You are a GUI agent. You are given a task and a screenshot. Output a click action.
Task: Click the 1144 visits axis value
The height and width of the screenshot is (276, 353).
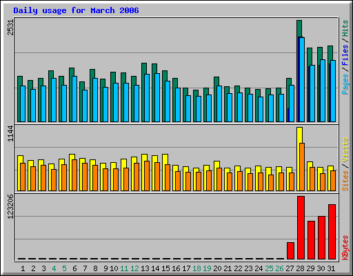(x=10, y=134)
